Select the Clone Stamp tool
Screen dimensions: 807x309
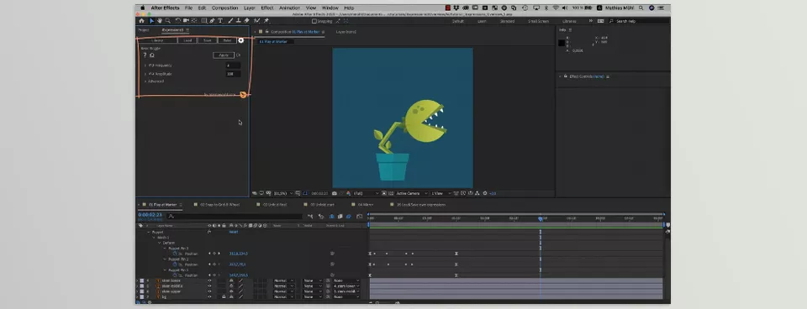pyautogui.click(x=238, y=20)
